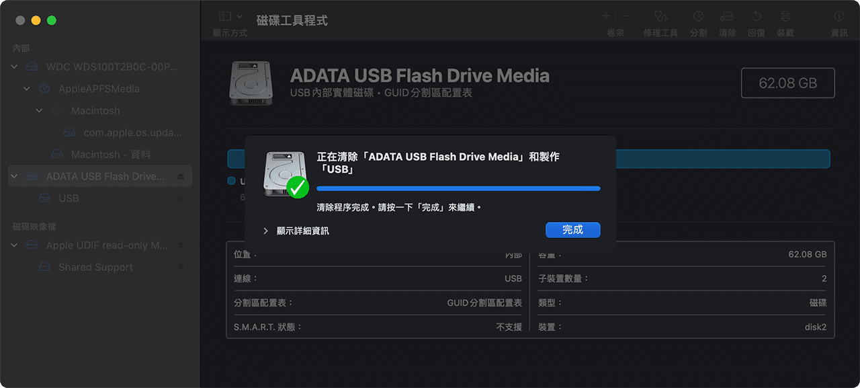Click the remove volume minus button
The width and height of the screenshot is (860, 388).
(625, 15)
